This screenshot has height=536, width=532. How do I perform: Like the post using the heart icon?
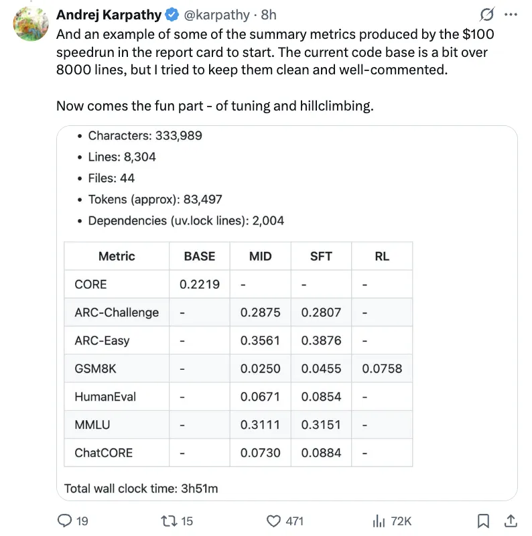coord(274,521)
